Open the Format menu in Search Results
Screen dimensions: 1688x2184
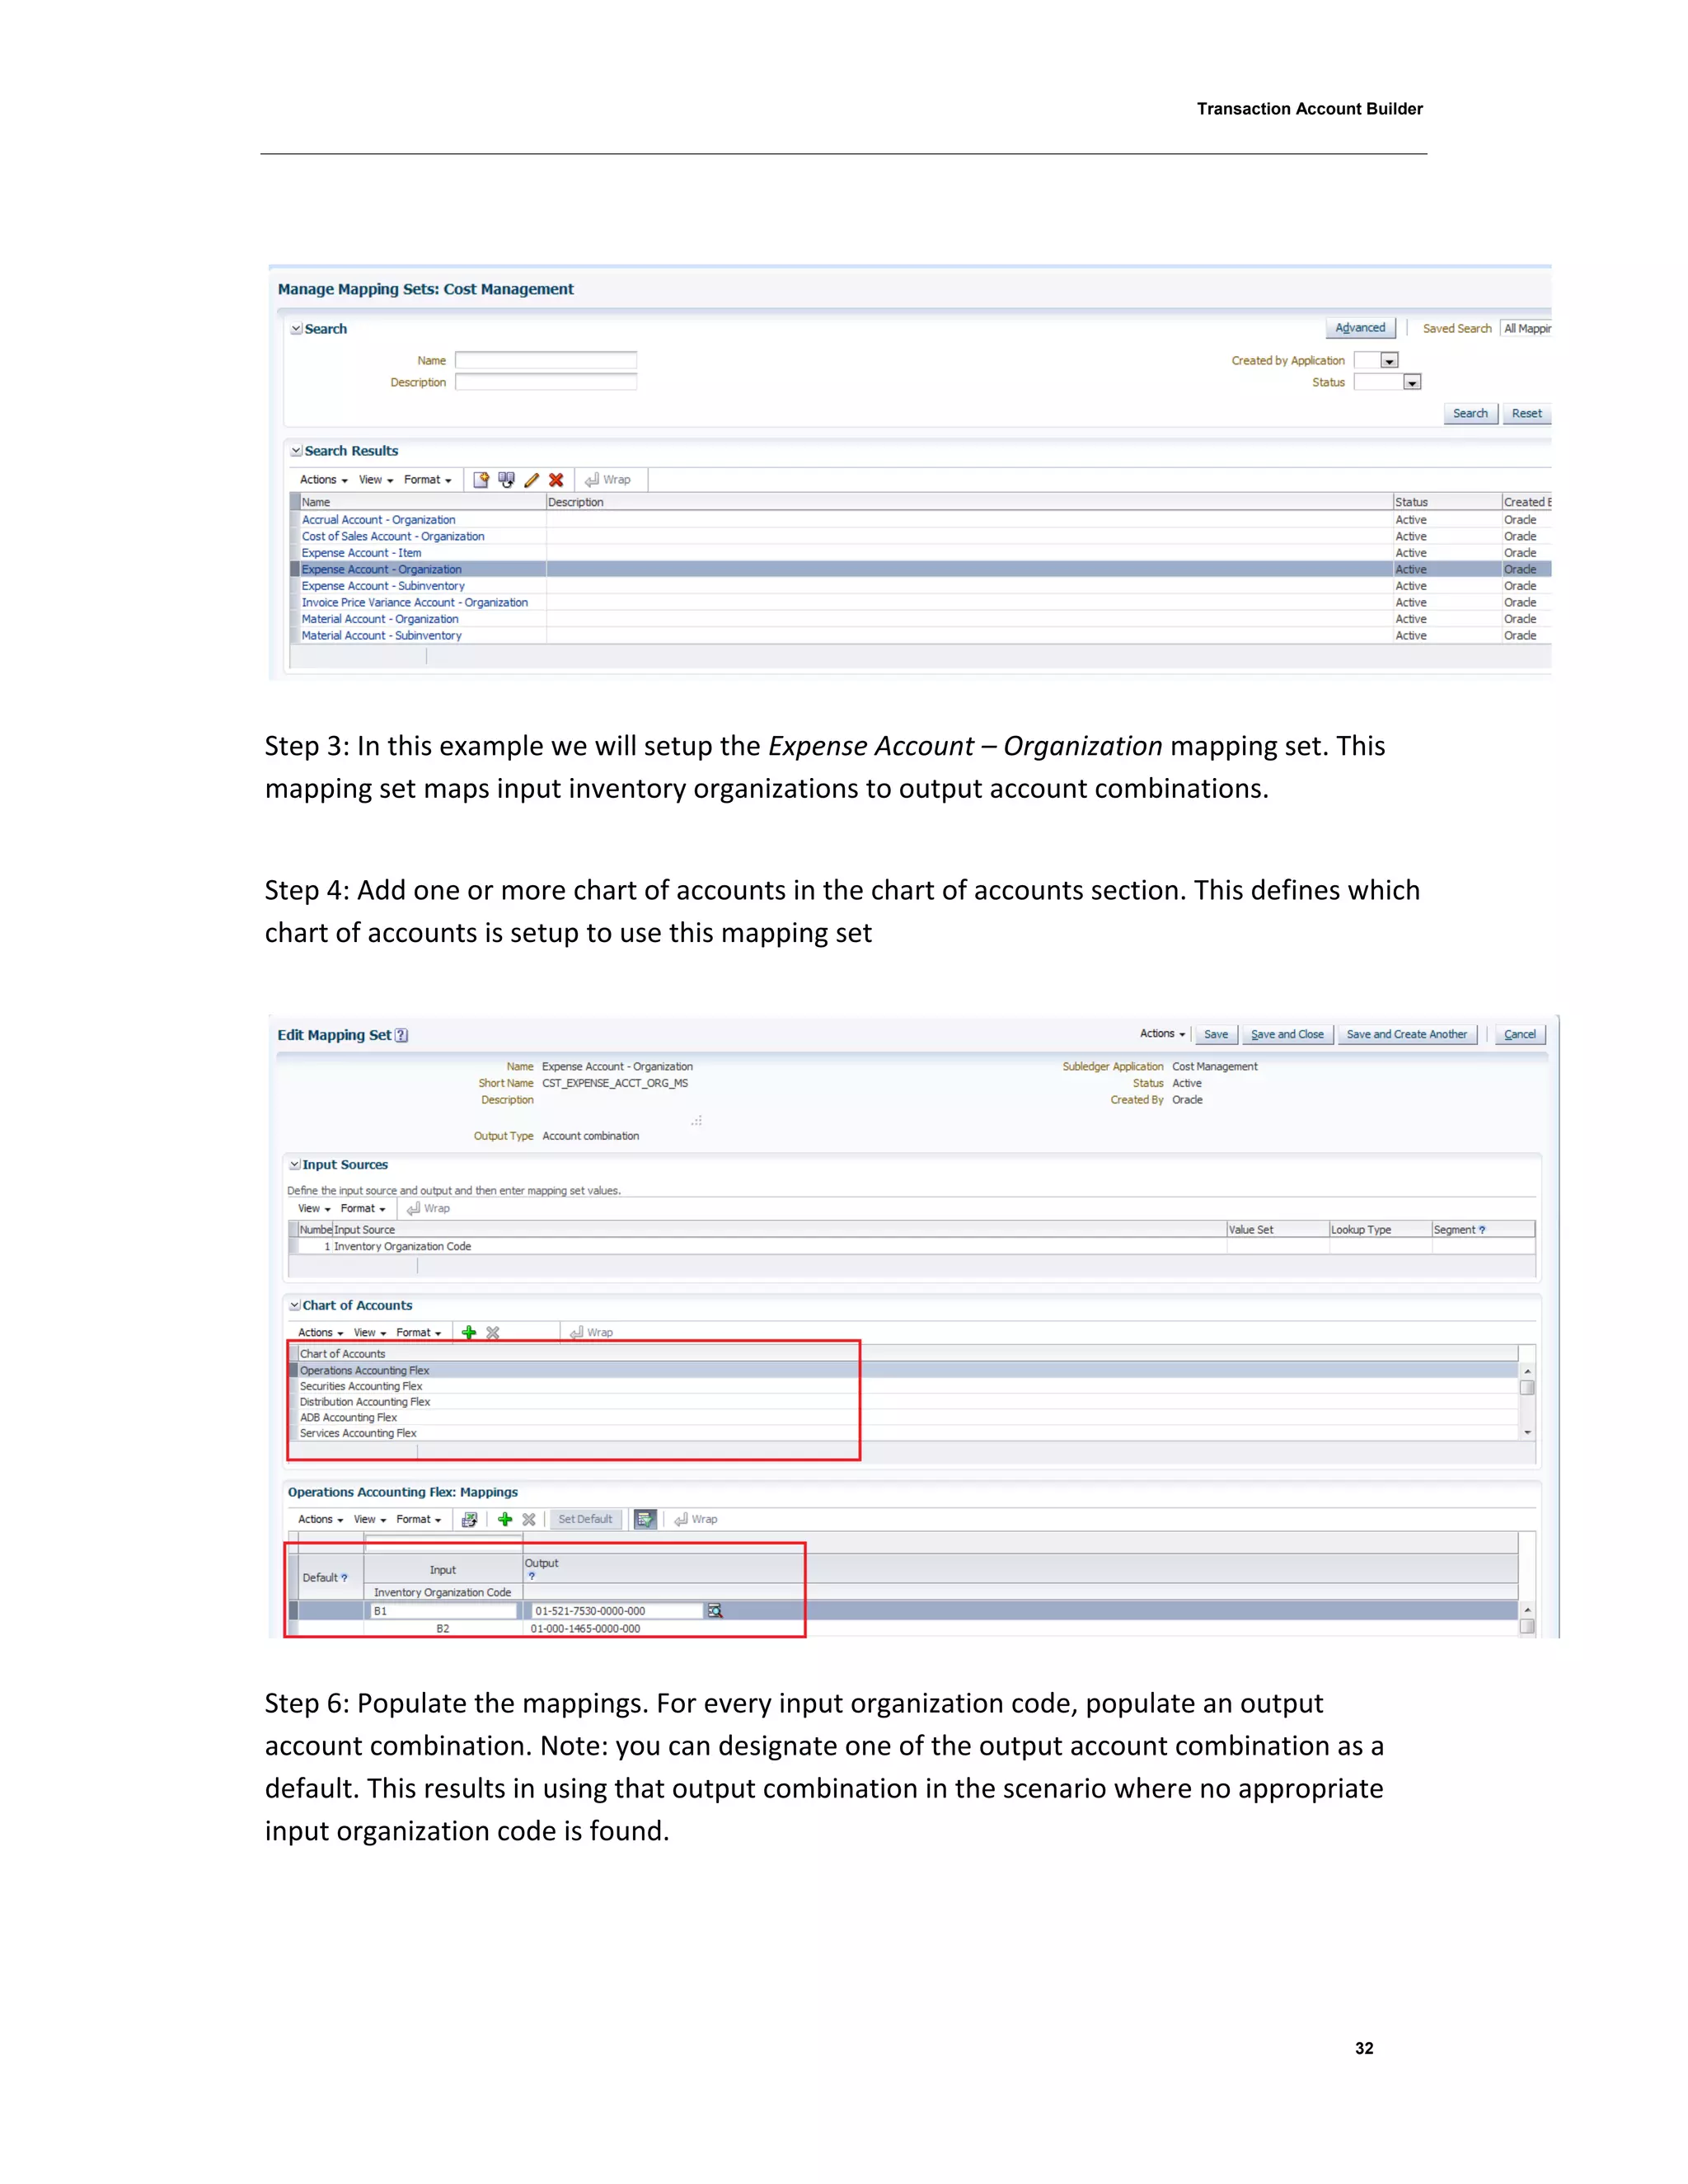[x=427, y=480]
